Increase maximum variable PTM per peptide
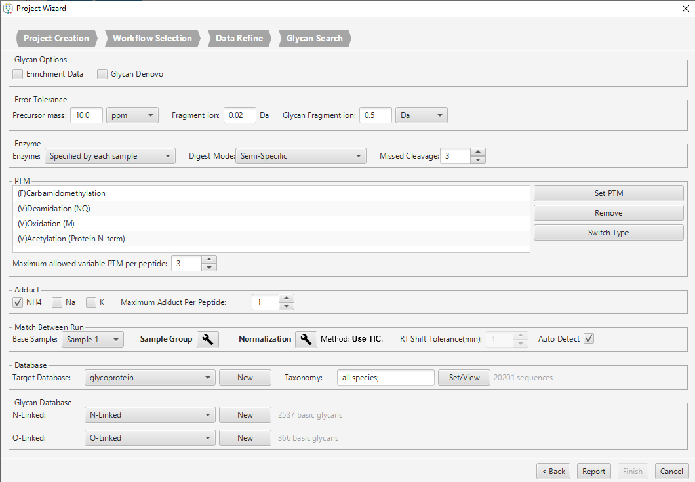 (208, 260)
